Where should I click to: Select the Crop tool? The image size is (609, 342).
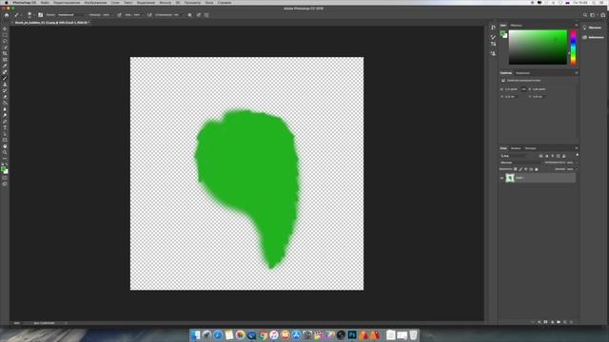pyautogui.click(x=5, y=53)
